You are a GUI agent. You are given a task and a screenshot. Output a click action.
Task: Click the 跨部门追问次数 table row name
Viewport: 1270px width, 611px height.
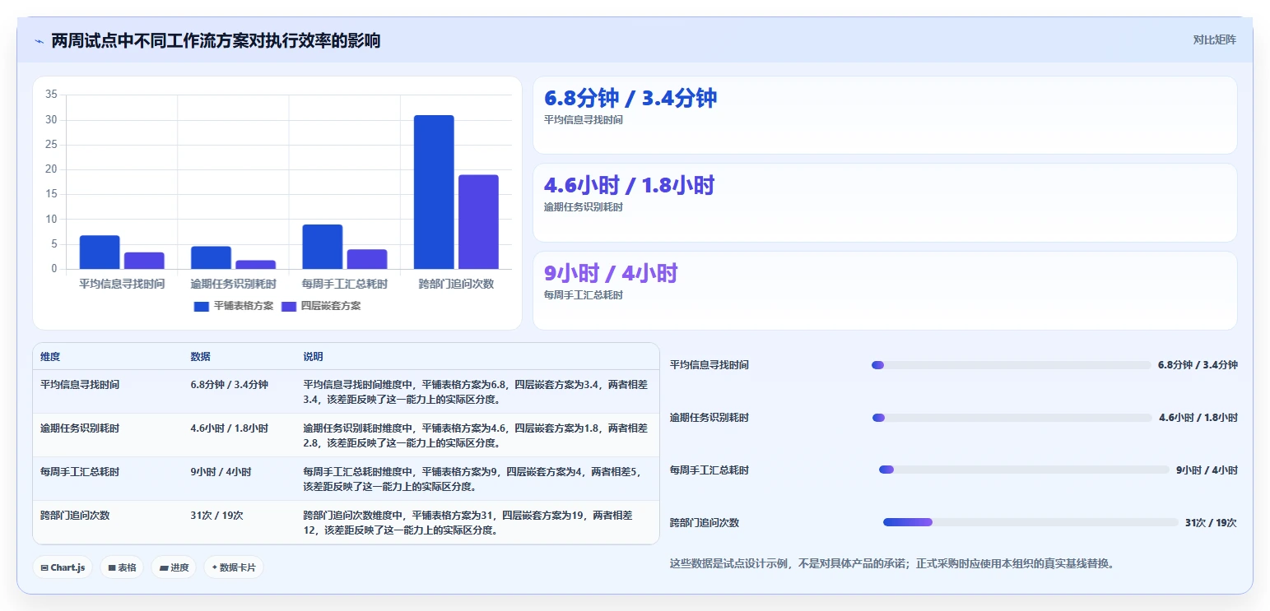click(75, 515)
